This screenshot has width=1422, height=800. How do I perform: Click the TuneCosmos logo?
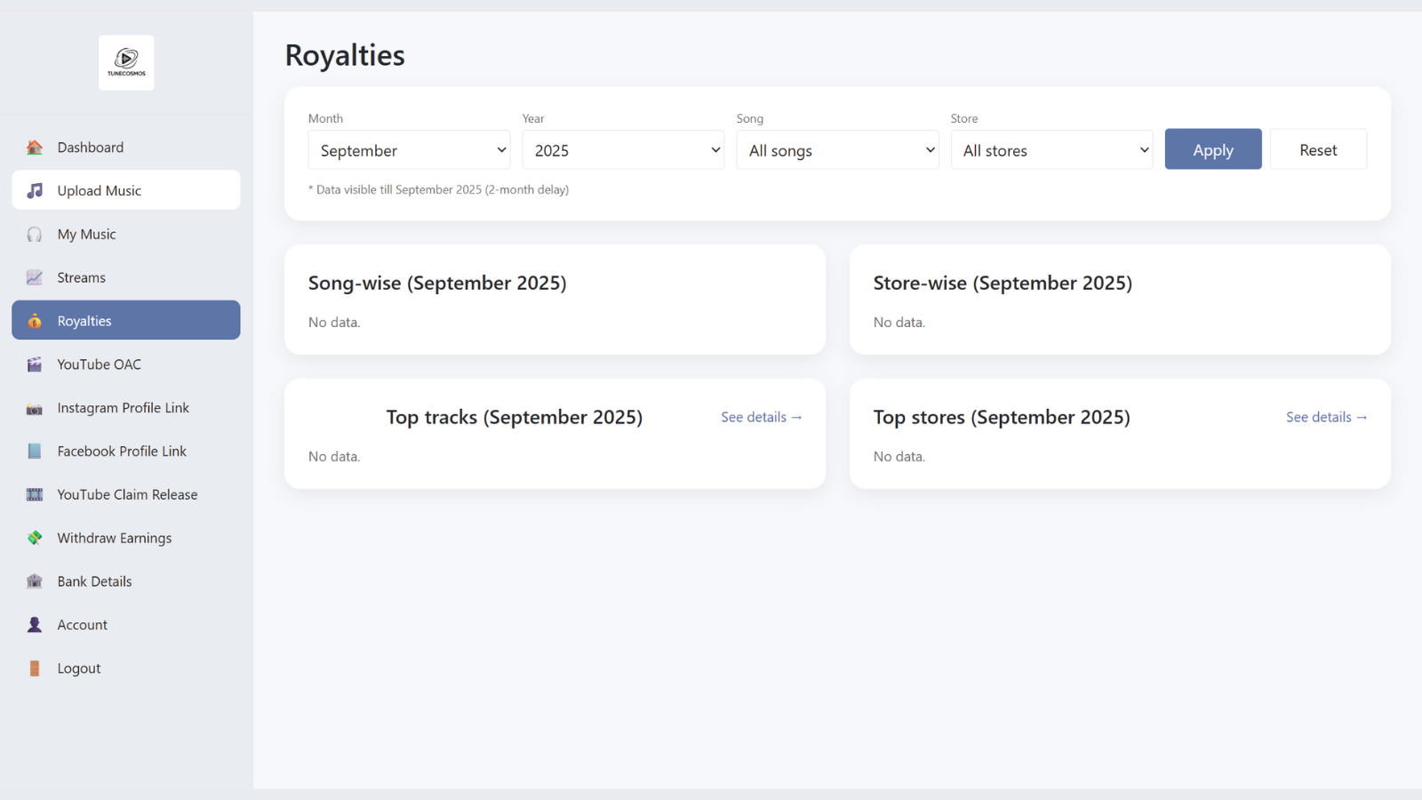click(126, 62)
